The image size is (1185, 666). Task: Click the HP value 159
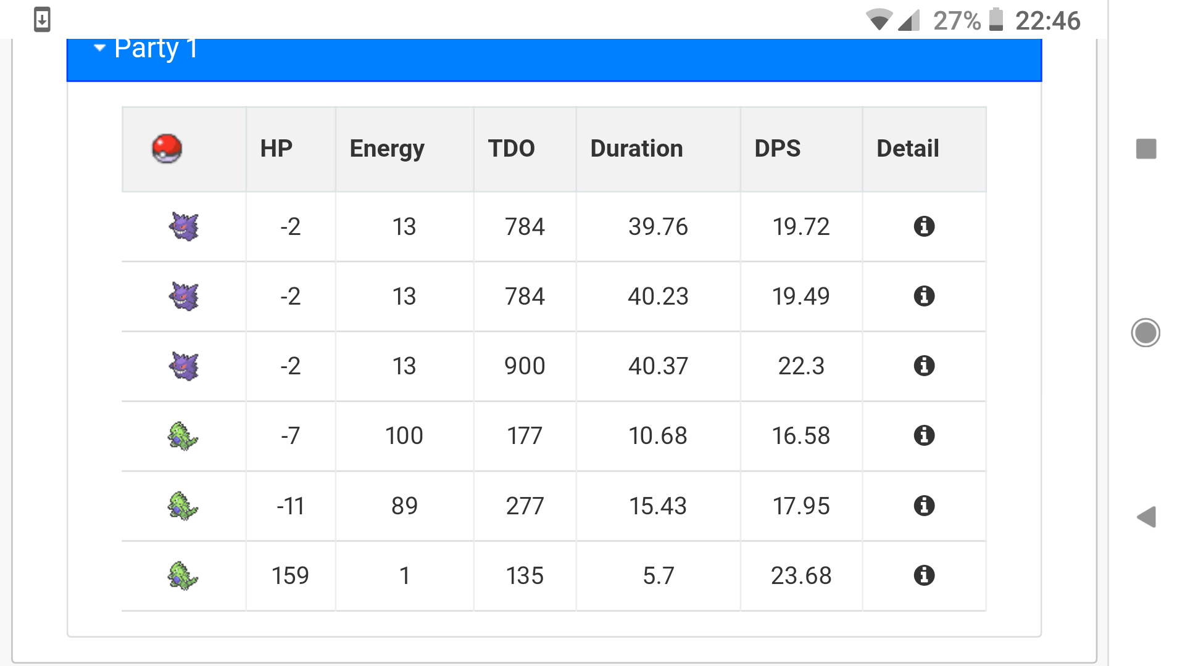290,576
